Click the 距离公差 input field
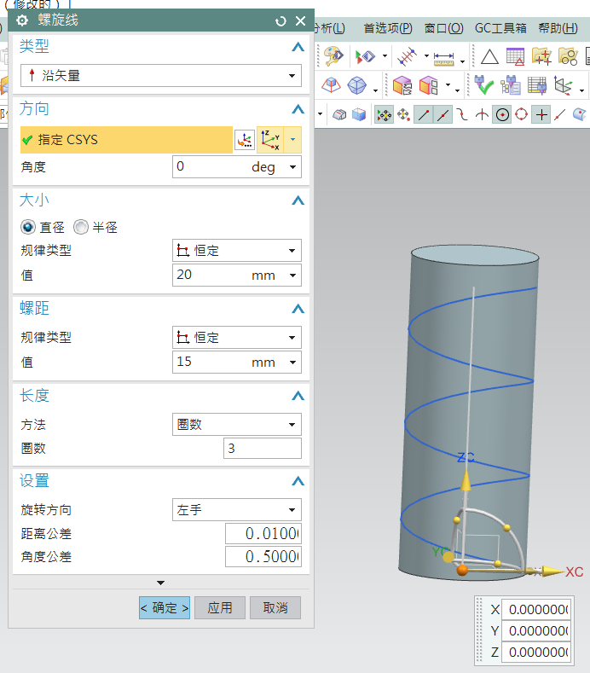 coord(263,533)
